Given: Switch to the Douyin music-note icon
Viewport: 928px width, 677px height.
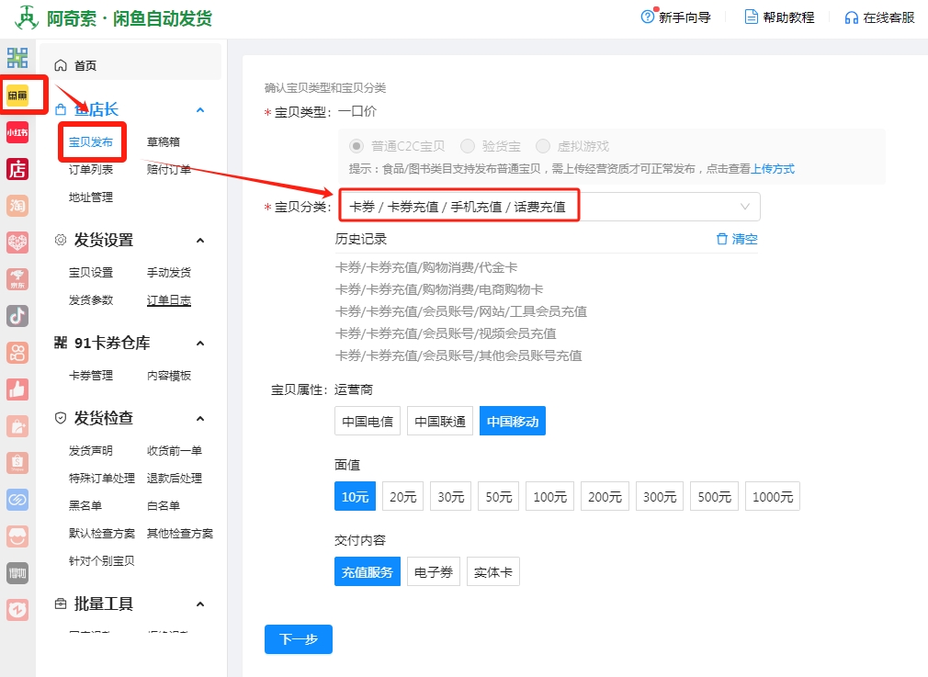Looking at the screenshot, I should [x=17, y=315].
